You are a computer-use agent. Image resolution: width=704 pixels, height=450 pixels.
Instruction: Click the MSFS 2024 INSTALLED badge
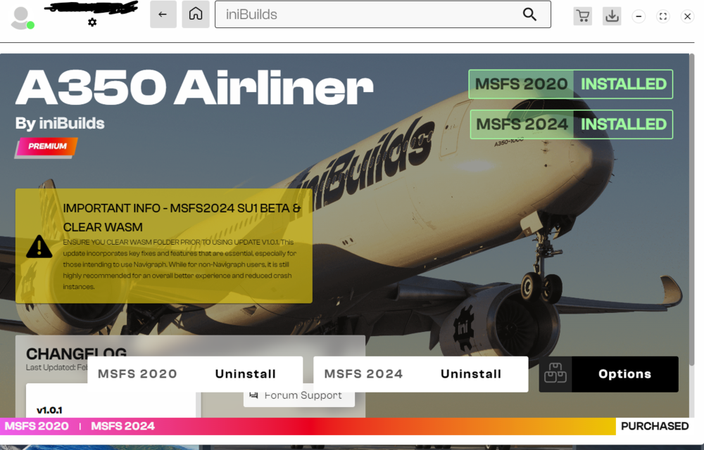[570, 124]
